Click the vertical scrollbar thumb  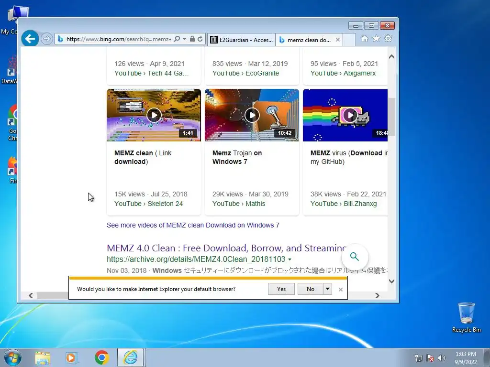click(x=391, y=117)
